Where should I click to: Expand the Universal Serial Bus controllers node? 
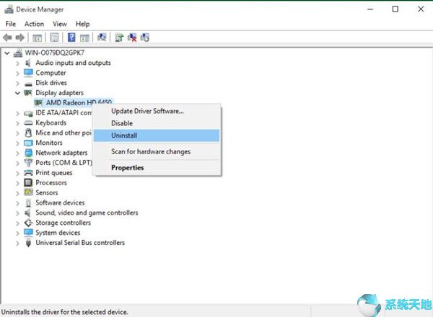tap(17, 243)
